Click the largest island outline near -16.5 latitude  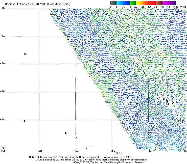coord(167,102)
